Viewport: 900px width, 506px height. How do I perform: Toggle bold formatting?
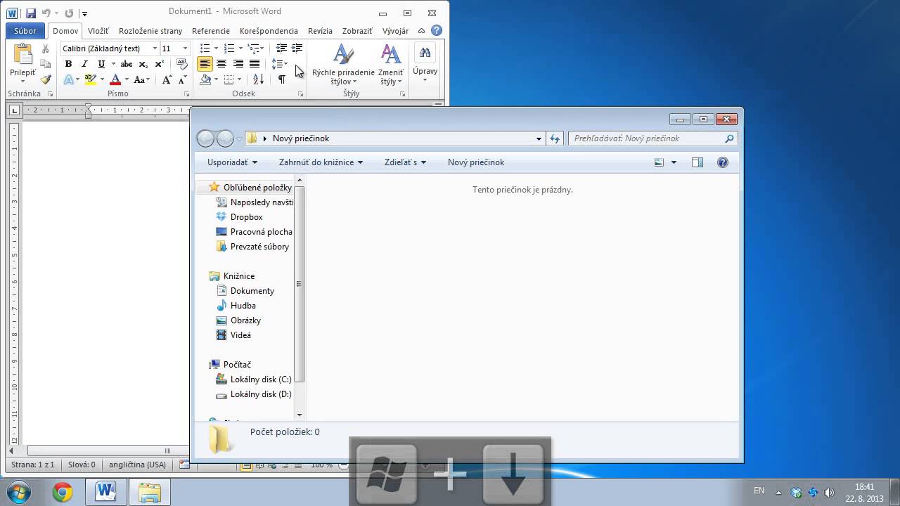tap(68, 64)
